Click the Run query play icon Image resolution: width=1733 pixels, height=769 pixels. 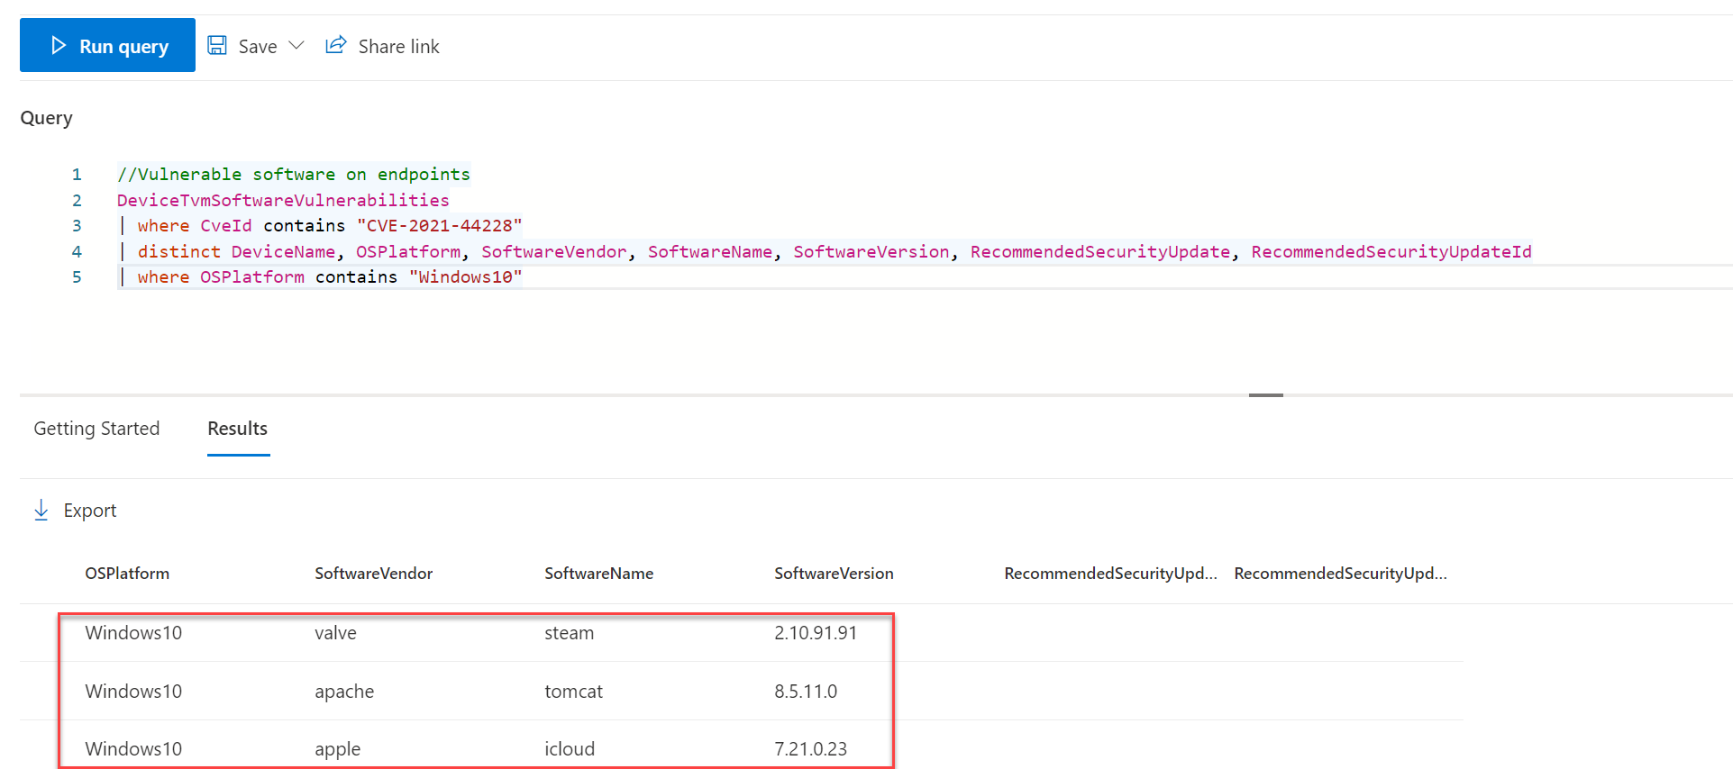click(59, 45)
